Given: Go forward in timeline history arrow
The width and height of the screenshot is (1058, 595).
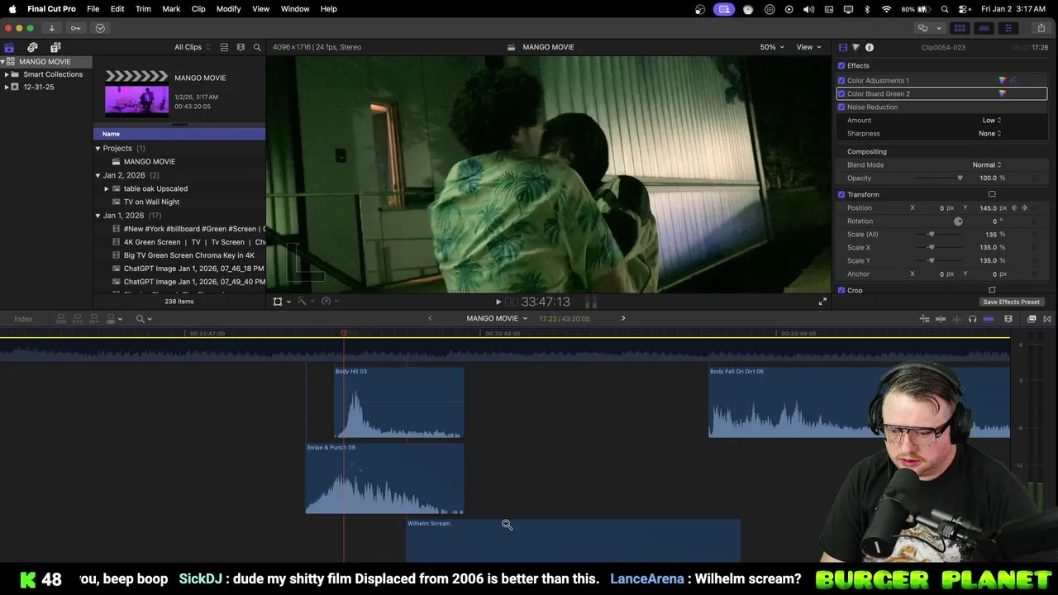Looking at the screenshot, I should (623, 318).
